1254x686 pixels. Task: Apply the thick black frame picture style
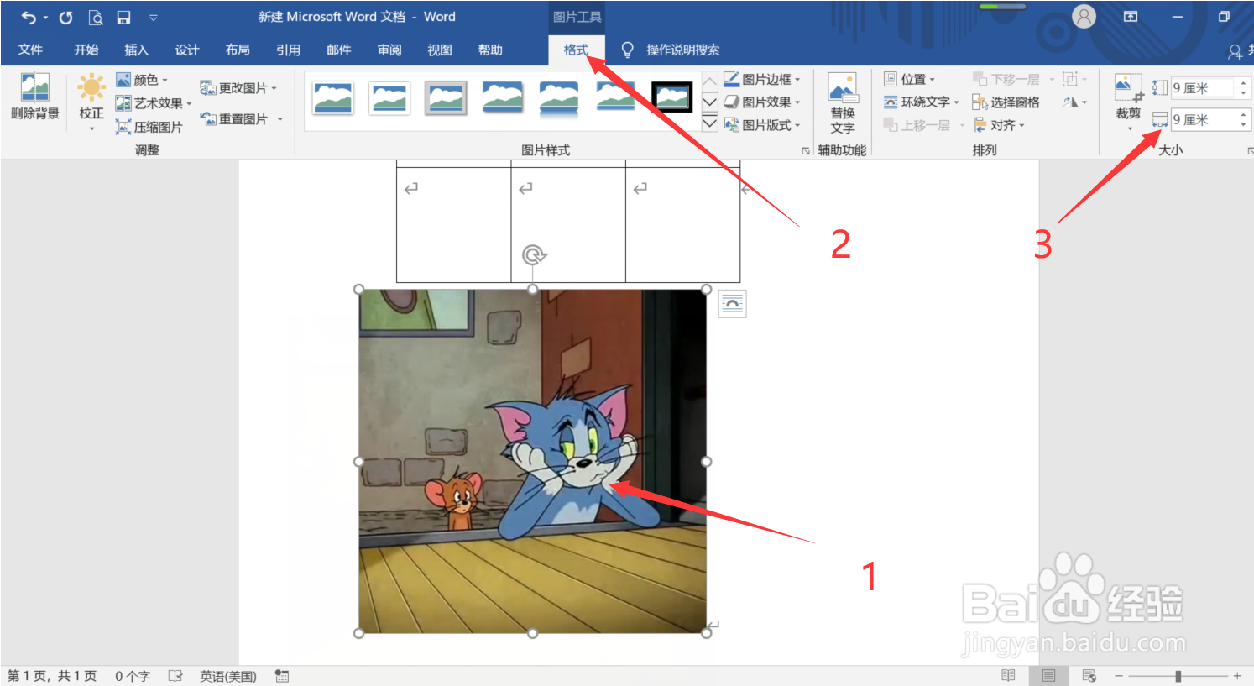point(672,97)
